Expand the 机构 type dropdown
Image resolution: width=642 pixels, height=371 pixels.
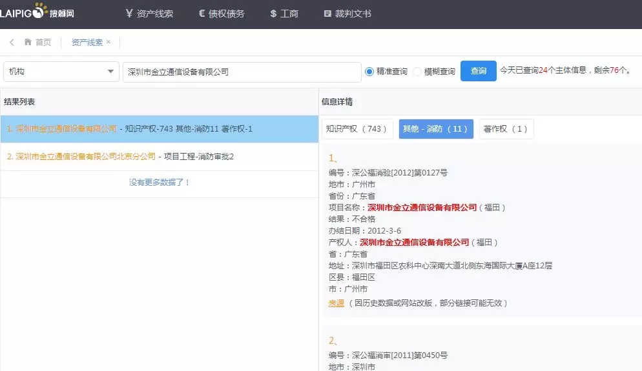61,72
